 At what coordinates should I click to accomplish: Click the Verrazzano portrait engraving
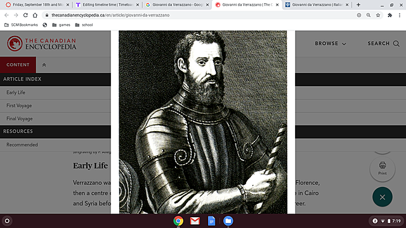point(203,122)
